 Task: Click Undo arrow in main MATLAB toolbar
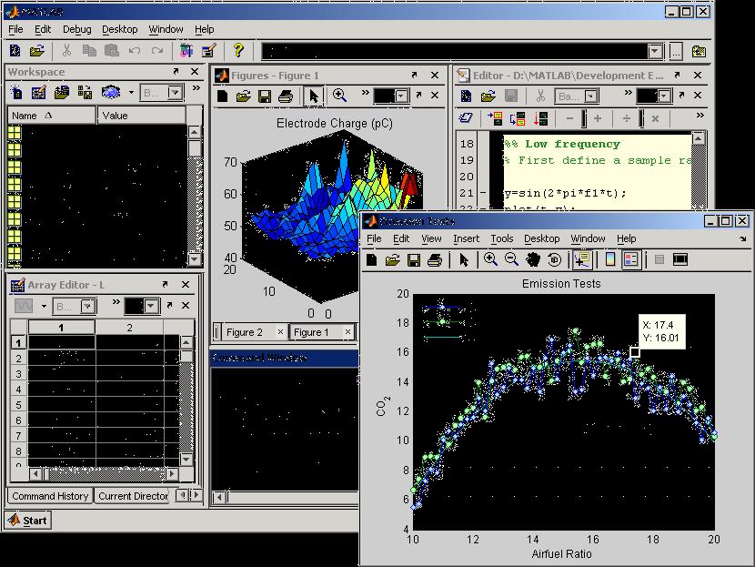click(x=135, y=50)
